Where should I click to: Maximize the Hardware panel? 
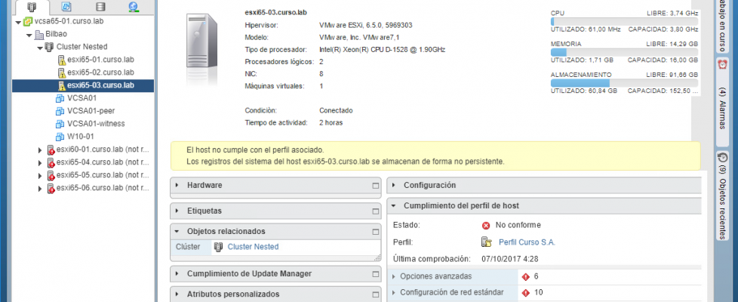(375, 186)
